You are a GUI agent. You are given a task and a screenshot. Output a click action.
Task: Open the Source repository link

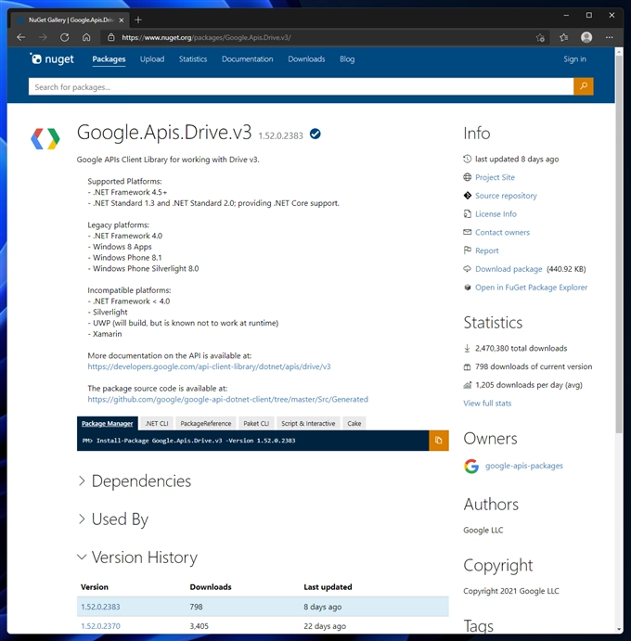tap(506, 196)
